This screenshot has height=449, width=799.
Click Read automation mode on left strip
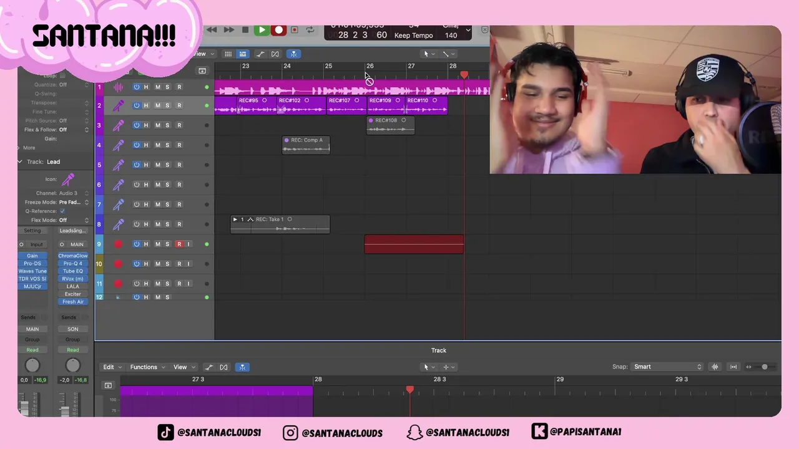pos(32,350)
